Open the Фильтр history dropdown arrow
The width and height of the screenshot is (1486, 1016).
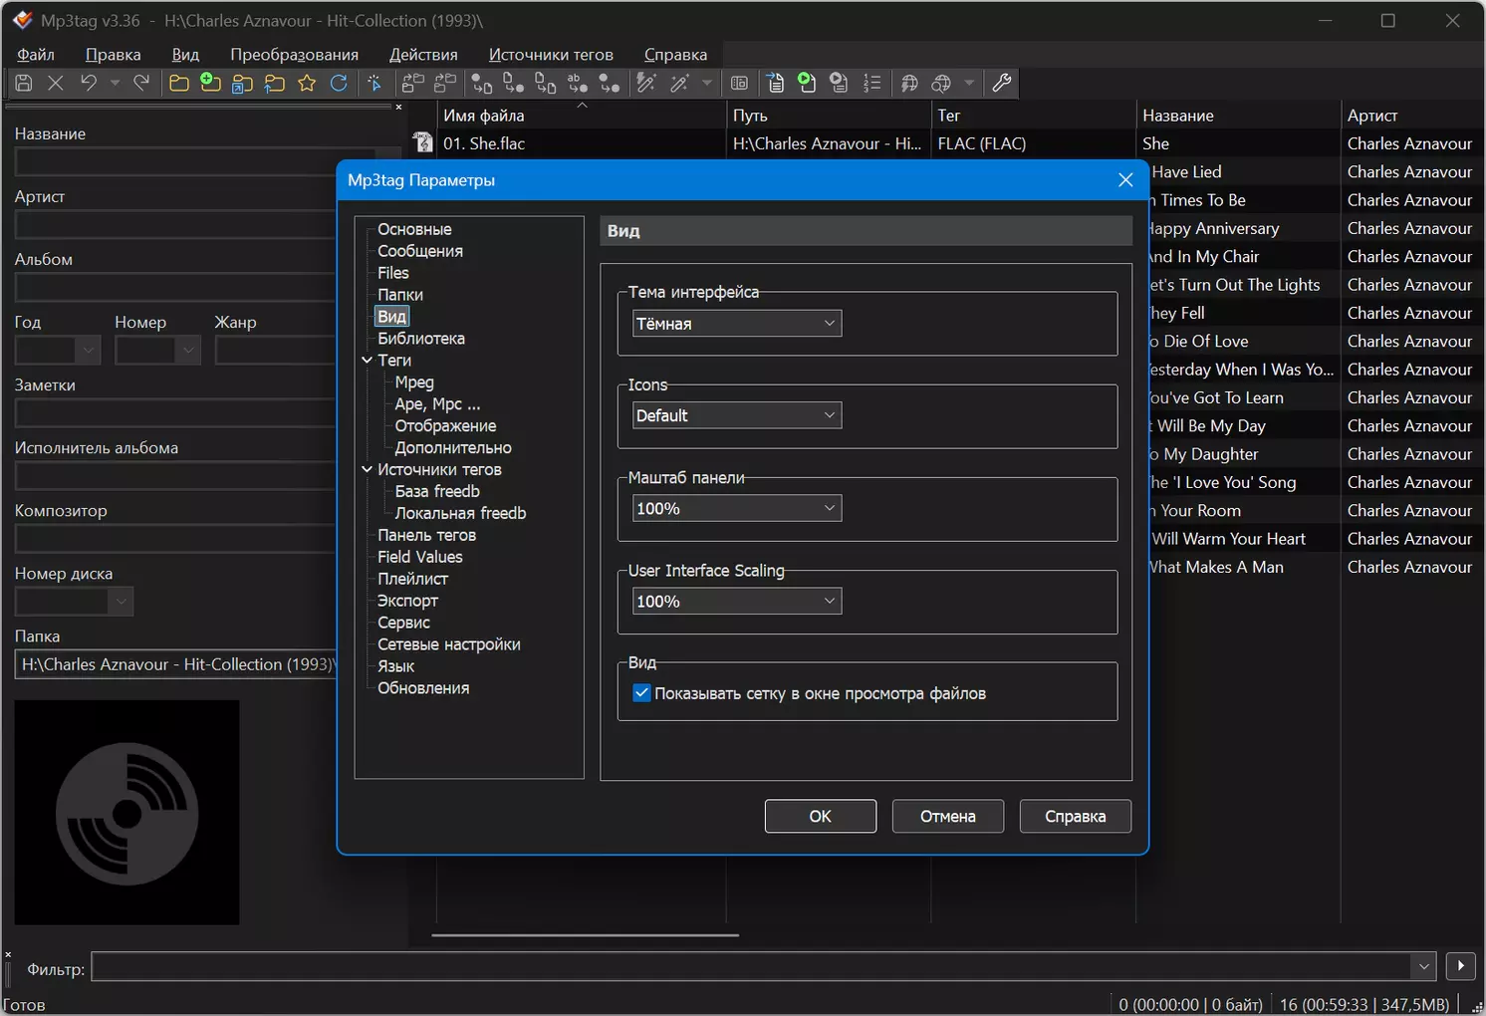1423,966
